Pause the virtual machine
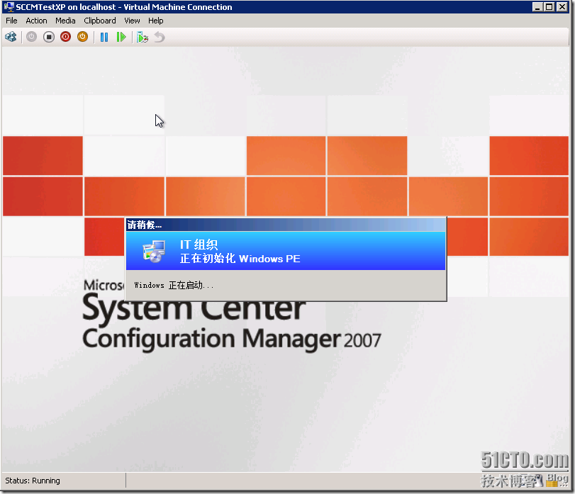575x494 pixels. [x=104, y=37]
